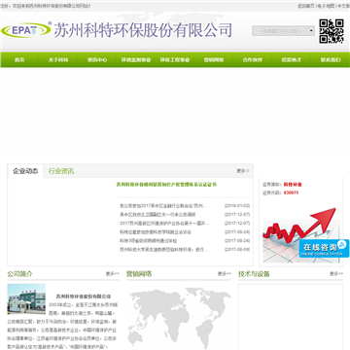This screenshot has height=350, width=350.
Task: Click the company building photo
Action: point(26,299)
